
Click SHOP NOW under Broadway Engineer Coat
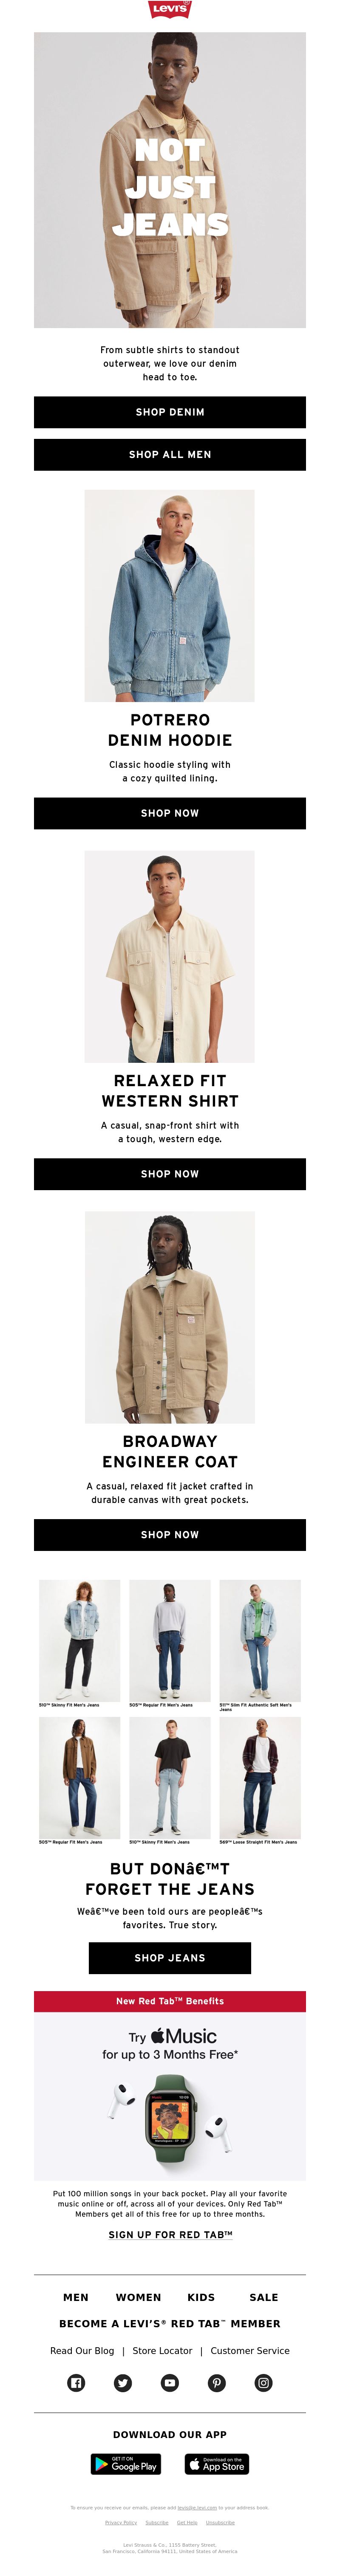(170, 1534)
